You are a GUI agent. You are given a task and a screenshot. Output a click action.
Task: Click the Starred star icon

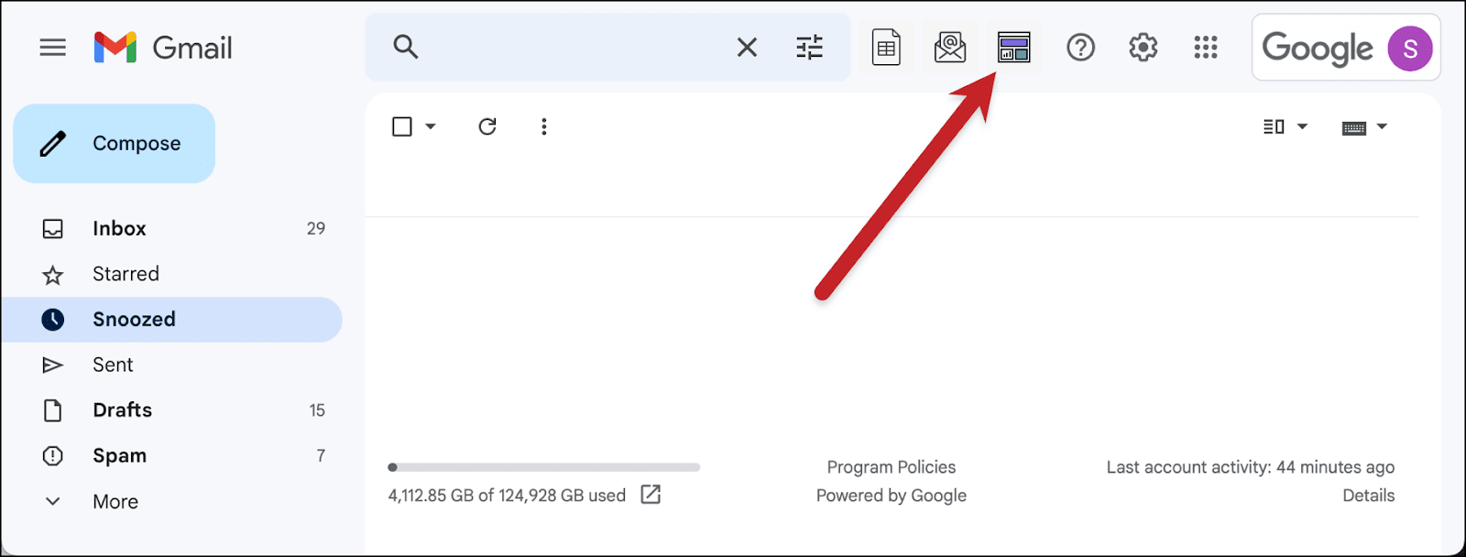coord(53,275)
